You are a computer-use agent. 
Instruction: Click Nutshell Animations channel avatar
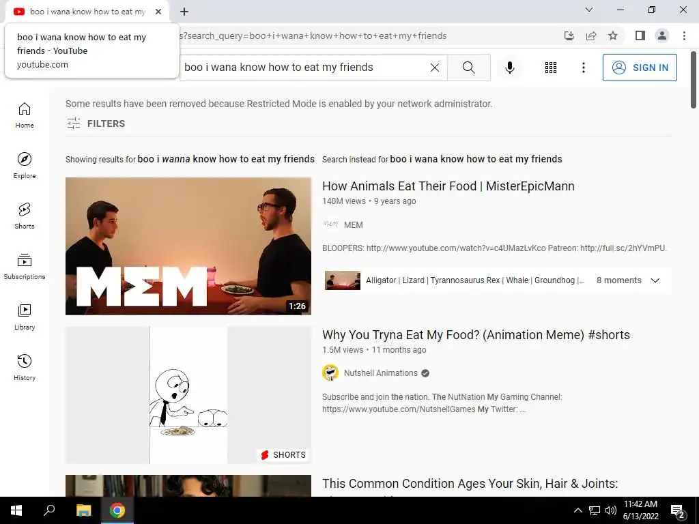click(x=330, y=373)
